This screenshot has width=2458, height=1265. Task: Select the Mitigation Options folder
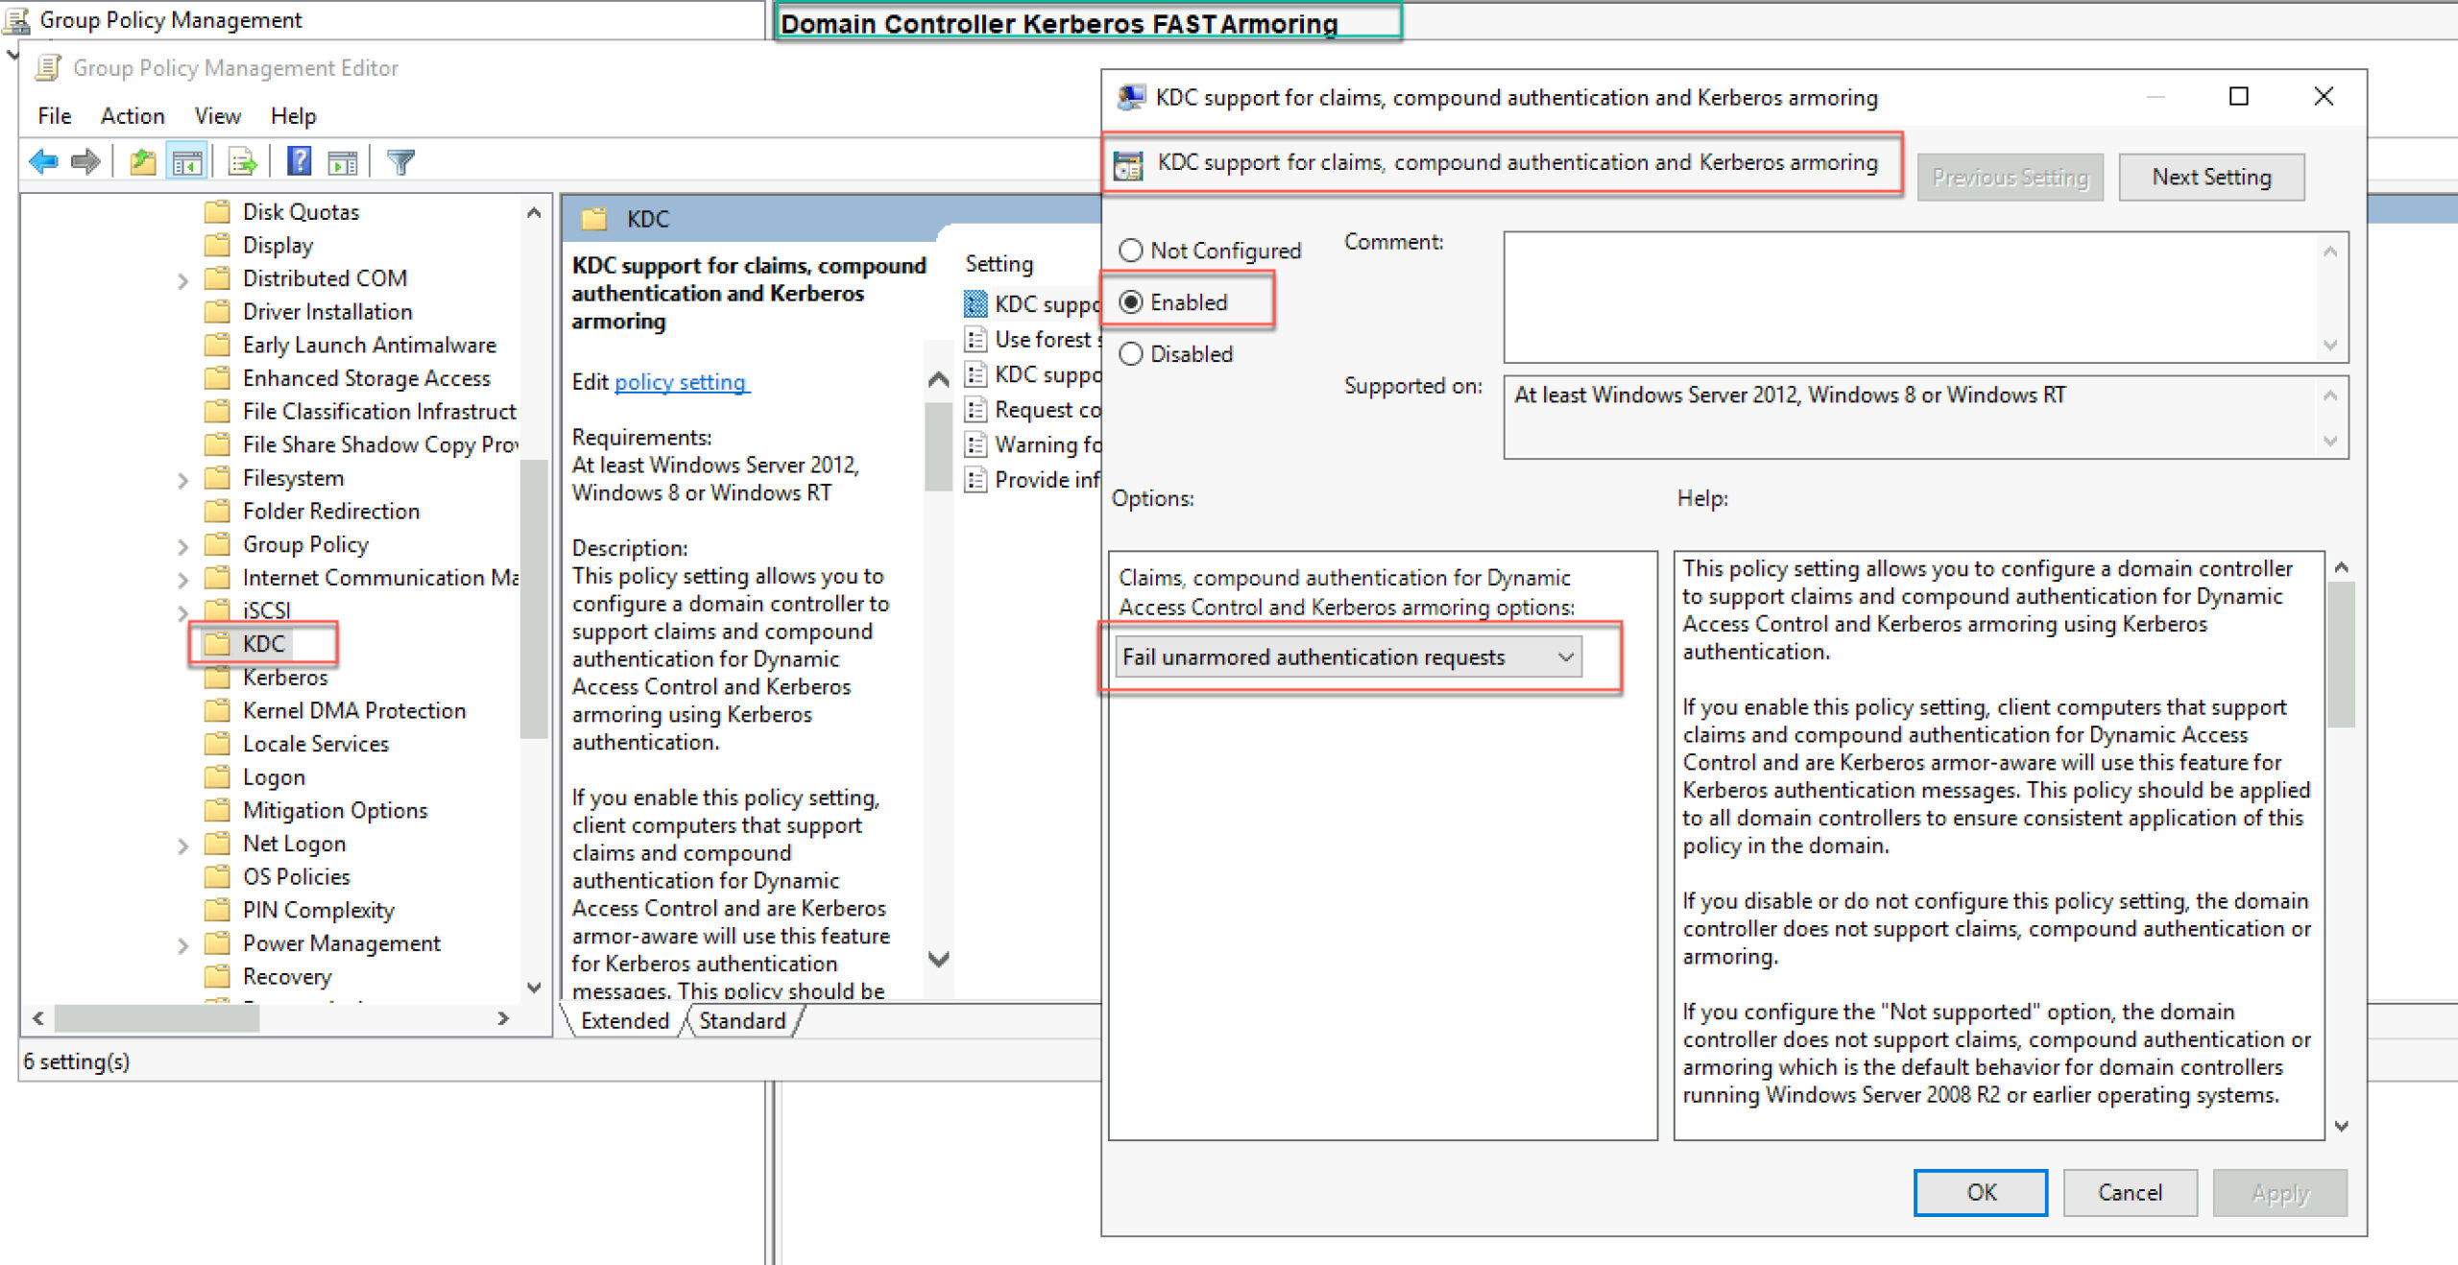[x=334, y=810]
